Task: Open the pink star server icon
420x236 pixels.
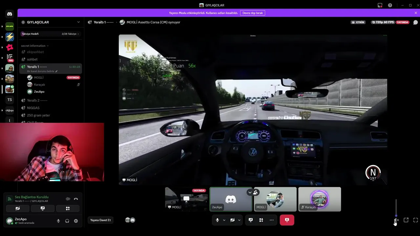Action: point(10,47)
